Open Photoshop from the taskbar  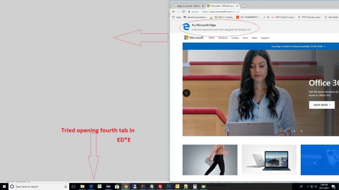click(169, 187)
